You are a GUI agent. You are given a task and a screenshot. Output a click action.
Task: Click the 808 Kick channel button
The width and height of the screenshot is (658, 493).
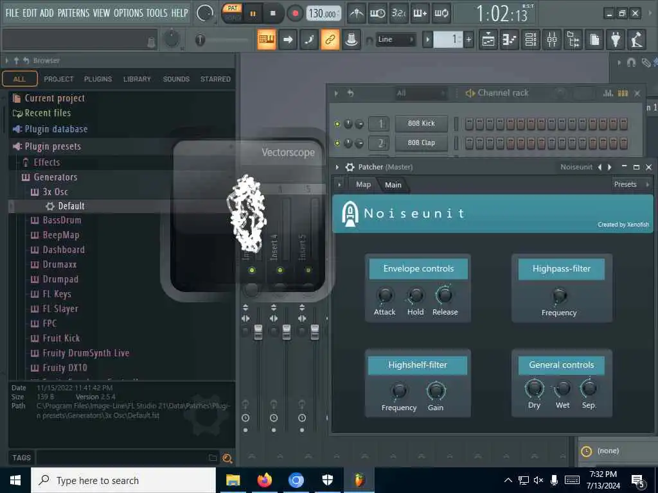coord(422,124)
